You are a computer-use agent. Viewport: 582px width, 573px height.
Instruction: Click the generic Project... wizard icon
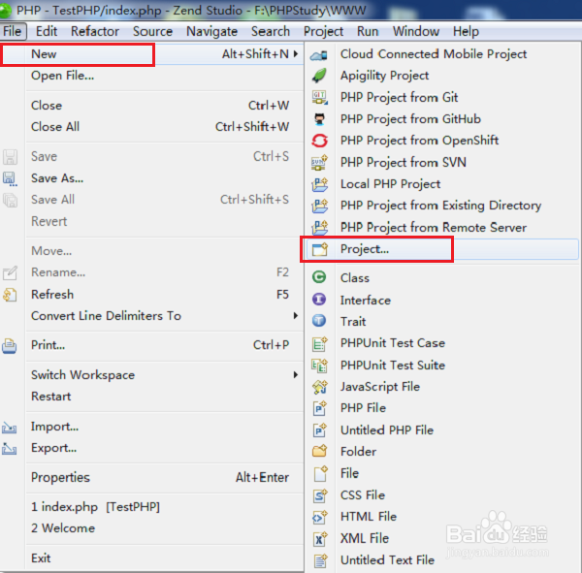(x=319, y=249)
